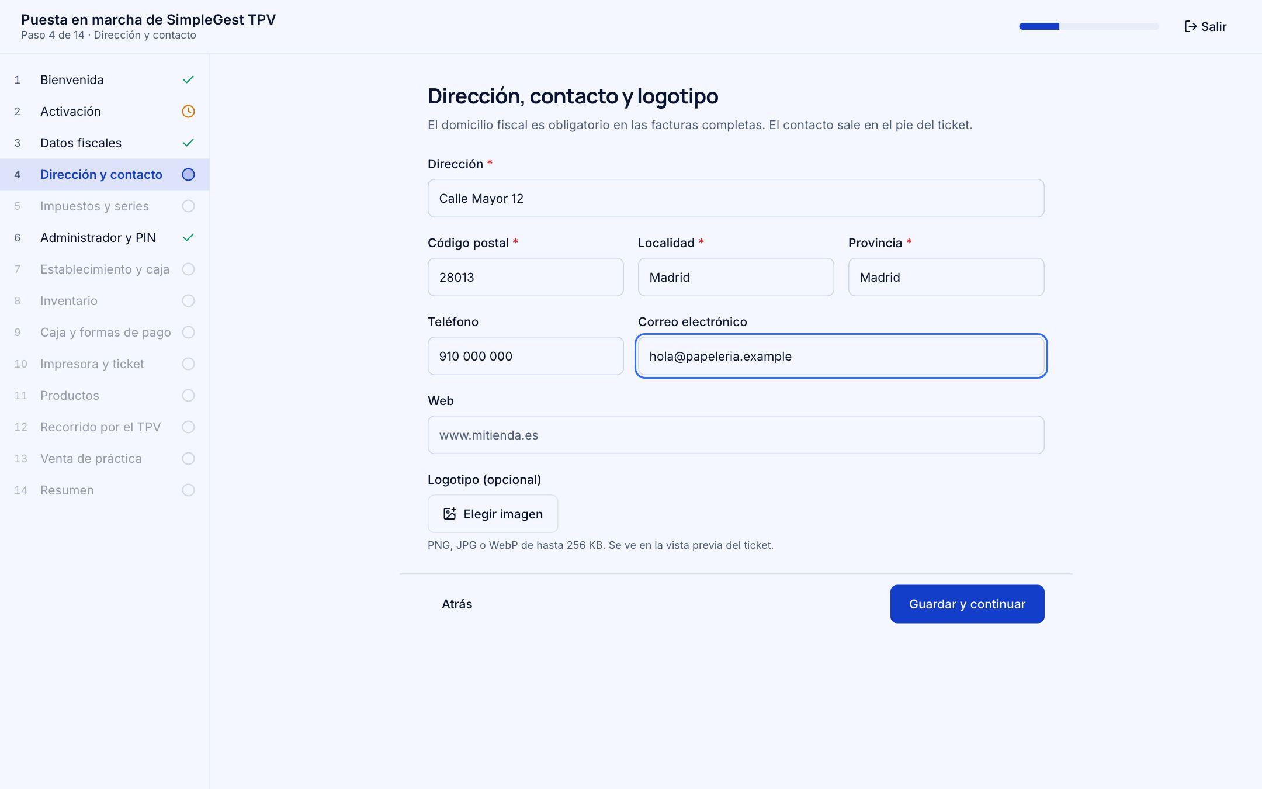Select step 4 Dirección y contacto
This screenshot has width=1262, height=789.
coord(105,174)
